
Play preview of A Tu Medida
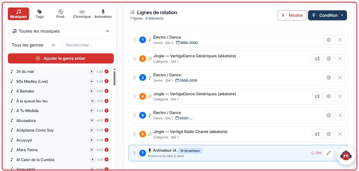click(x=91, y=111)
